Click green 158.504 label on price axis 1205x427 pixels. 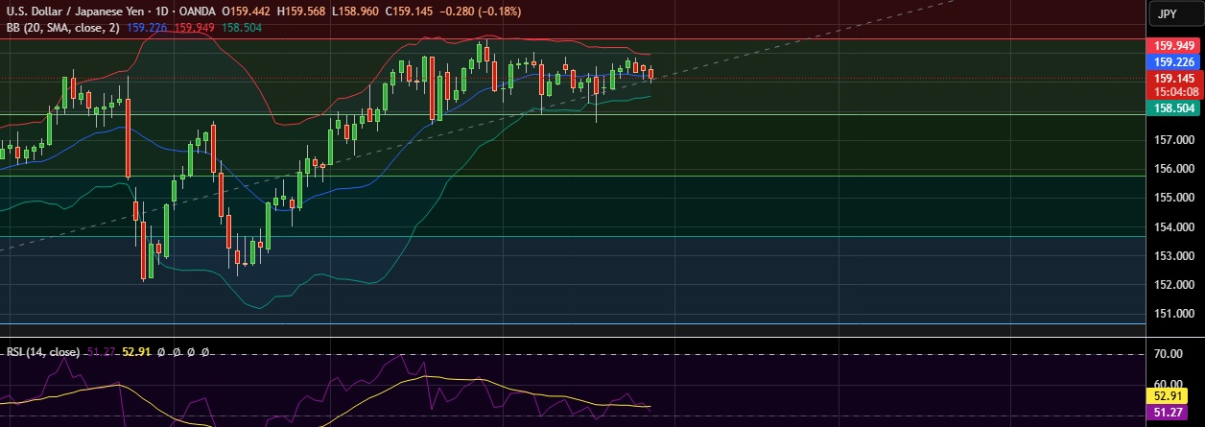(1174, 109)
